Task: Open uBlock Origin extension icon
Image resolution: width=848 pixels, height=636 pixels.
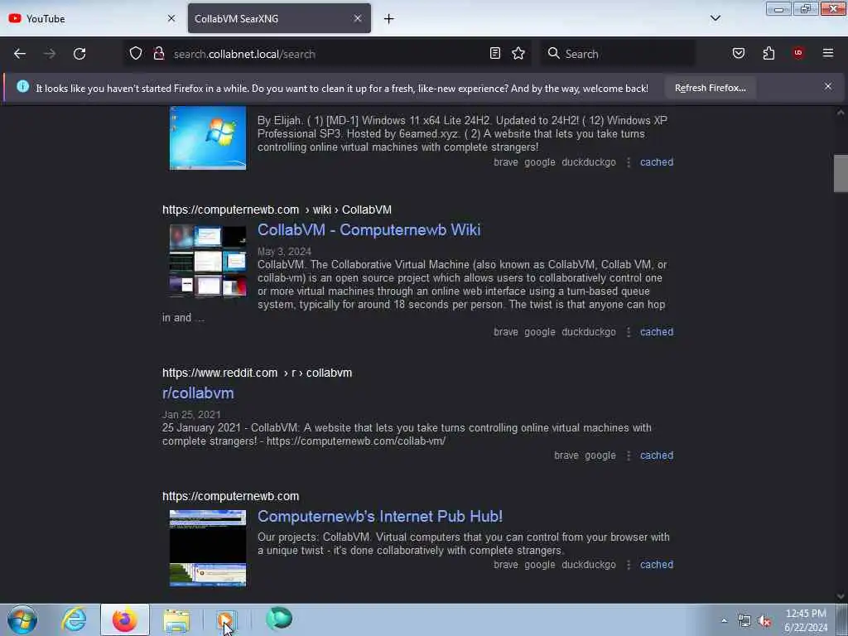Action: (x=798, y=53)
